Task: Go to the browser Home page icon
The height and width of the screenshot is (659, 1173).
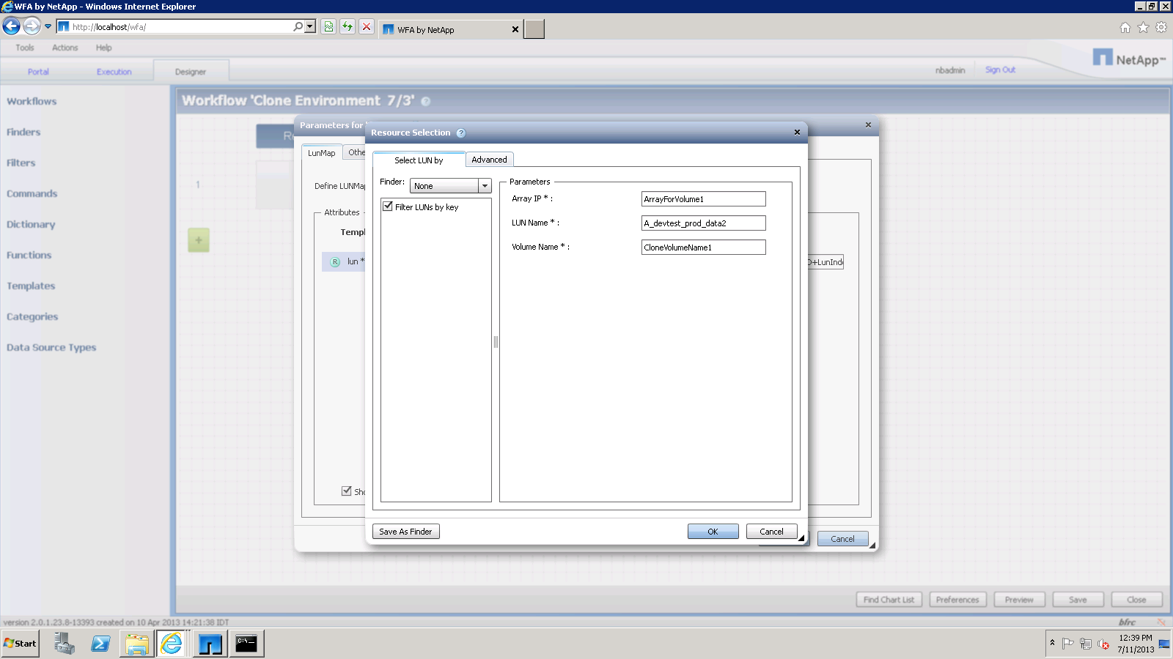Action: [x=1125, y=28]
